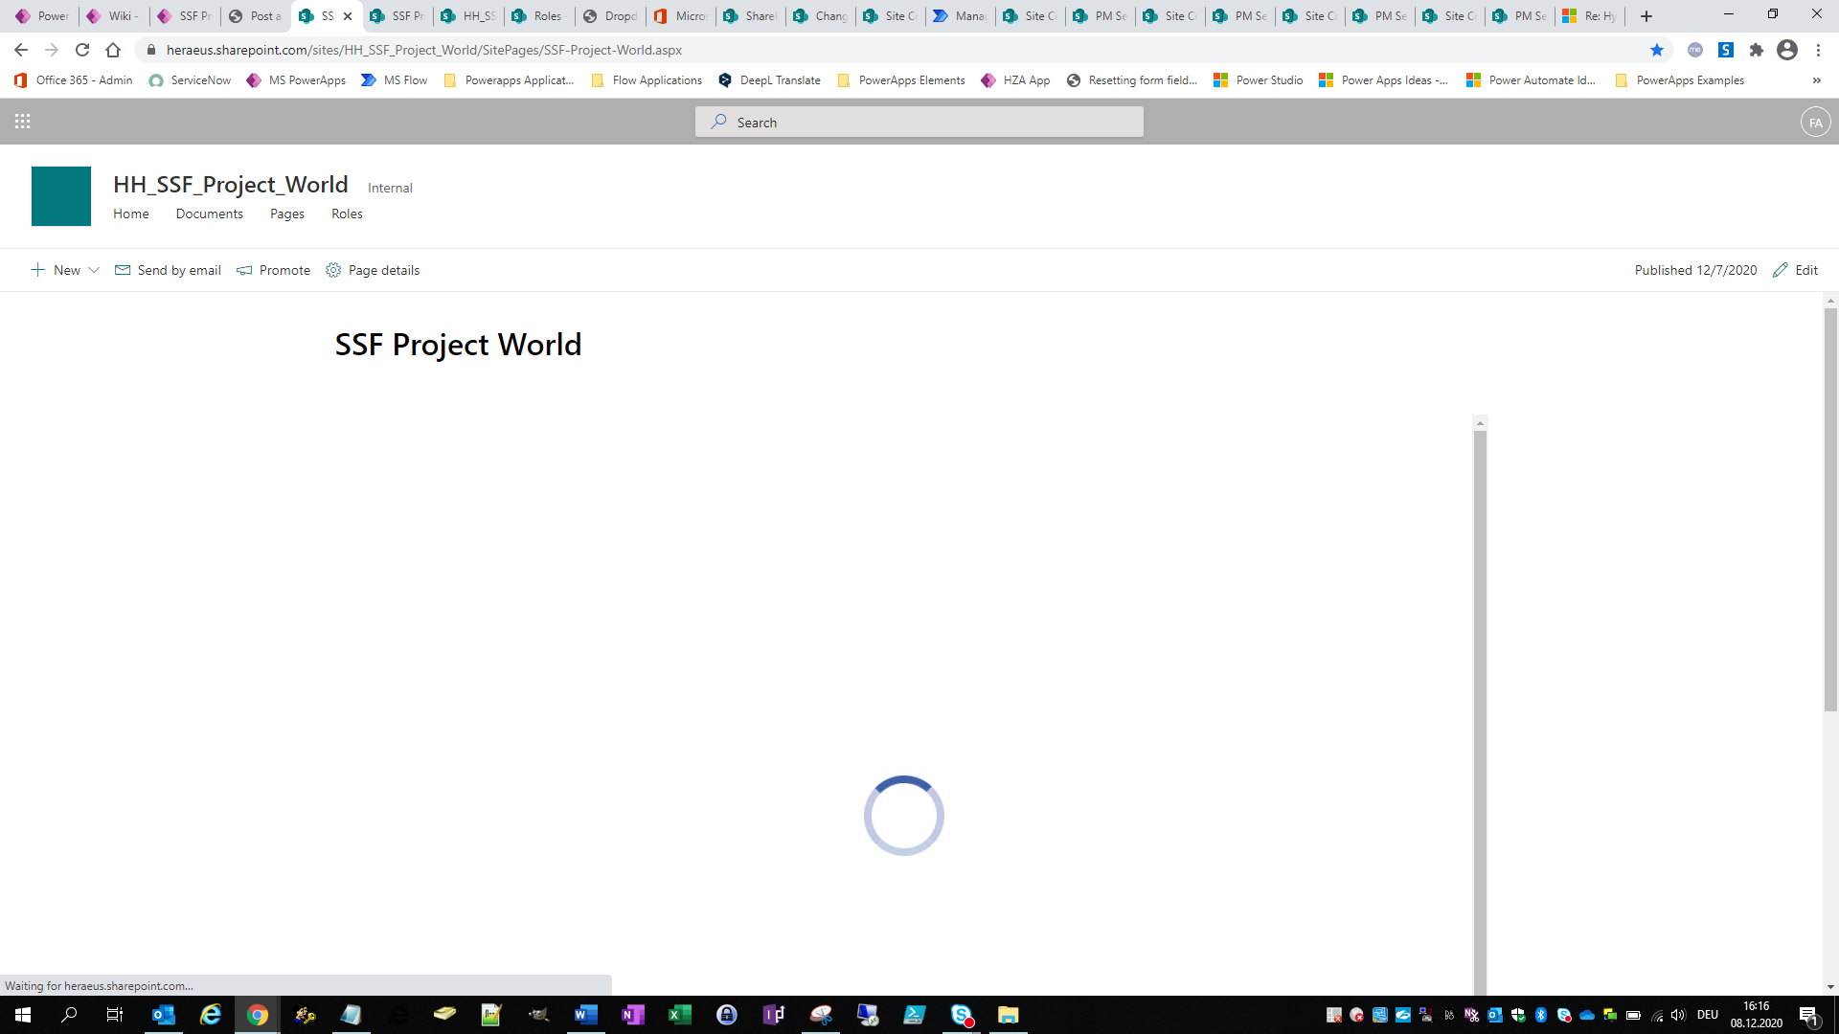Open Chrome three-dot menu

click(1818, 50)
